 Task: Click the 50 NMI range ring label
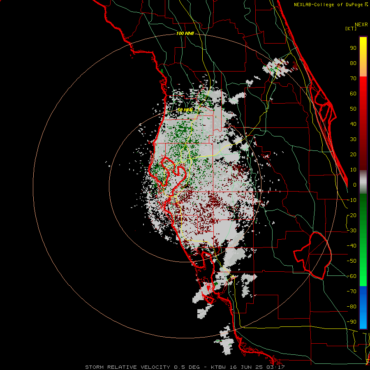pos(185,110)
